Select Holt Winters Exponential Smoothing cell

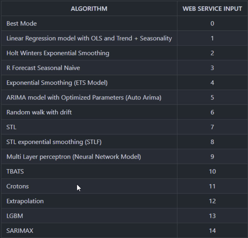pyautogui.click(x=89, y=53)
